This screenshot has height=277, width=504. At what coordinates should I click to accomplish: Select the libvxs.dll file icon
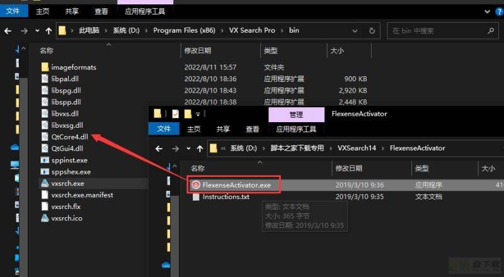[x=45, y=113]
